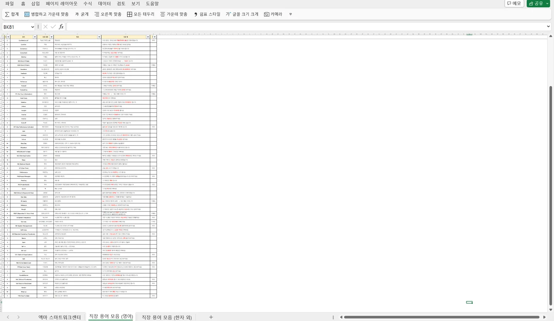Image resolution: width=554 pixels, height=321 pixels.
Task: Click the cancel X icon in formula bar
Action: tap(45, 27)
